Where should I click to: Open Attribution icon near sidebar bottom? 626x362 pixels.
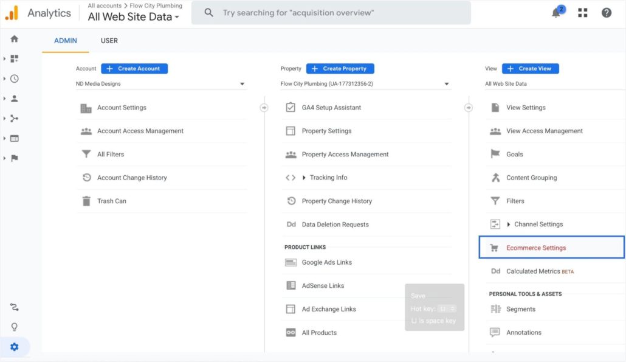click(x=15, y=307)
